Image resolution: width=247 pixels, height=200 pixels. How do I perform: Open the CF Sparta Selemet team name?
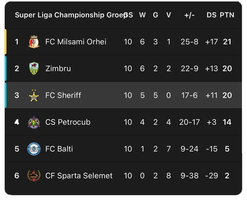[79, 176]
